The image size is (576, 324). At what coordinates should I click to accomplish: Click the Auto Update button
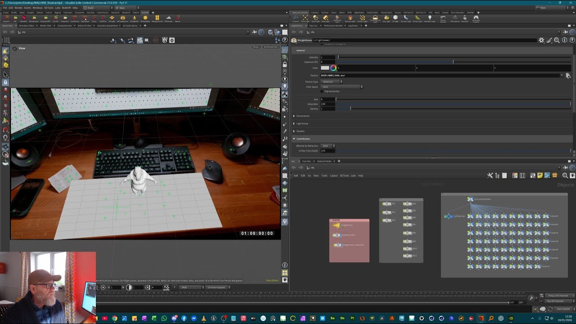[x=563, y=309]
